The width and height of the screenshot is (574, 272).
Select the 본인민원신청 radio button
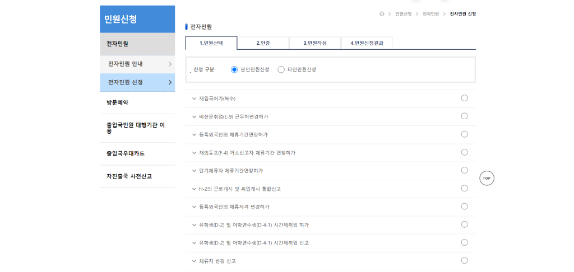[234, 69]
